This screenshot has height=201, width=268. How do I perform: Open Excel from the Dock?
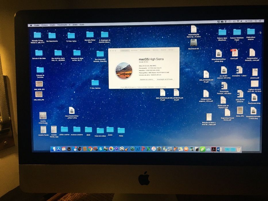[x=149, y=149]
